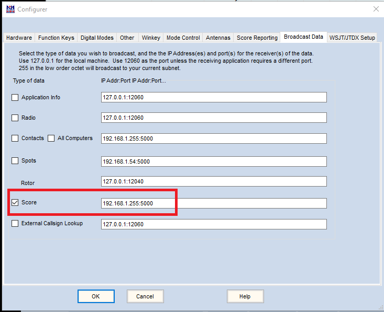The image size is (384, 312).
Task: Enable the Application Info checkbox
Action: tap(15, 97)
